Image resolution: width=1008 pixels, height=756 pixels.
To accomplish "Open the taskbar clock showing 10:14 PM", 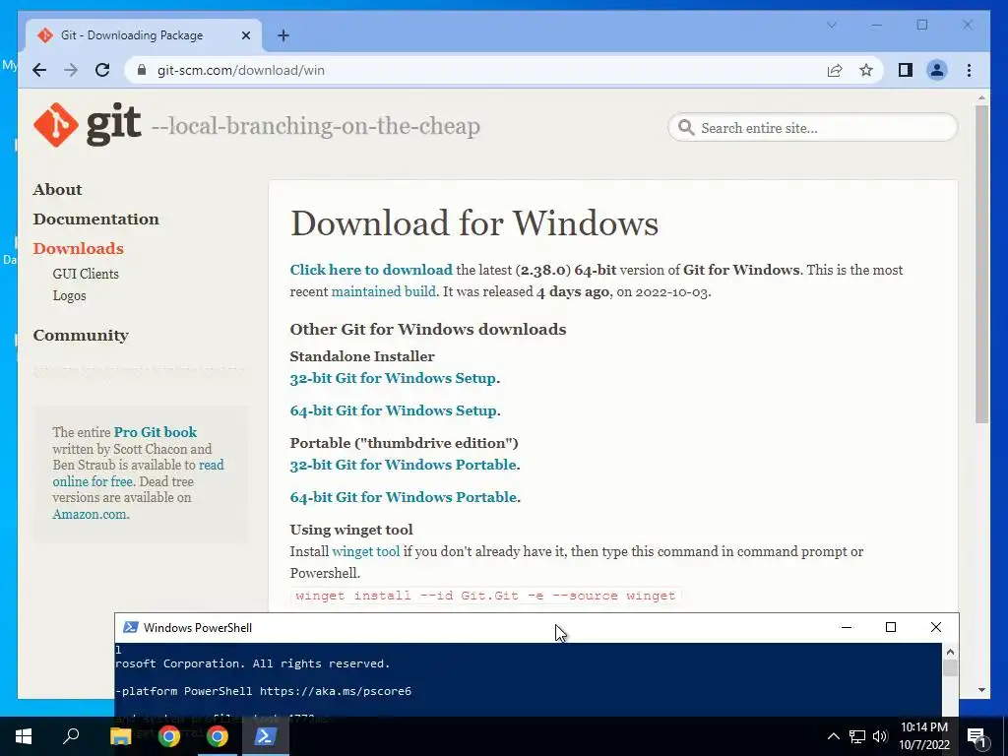I will [x=923, y=736].
